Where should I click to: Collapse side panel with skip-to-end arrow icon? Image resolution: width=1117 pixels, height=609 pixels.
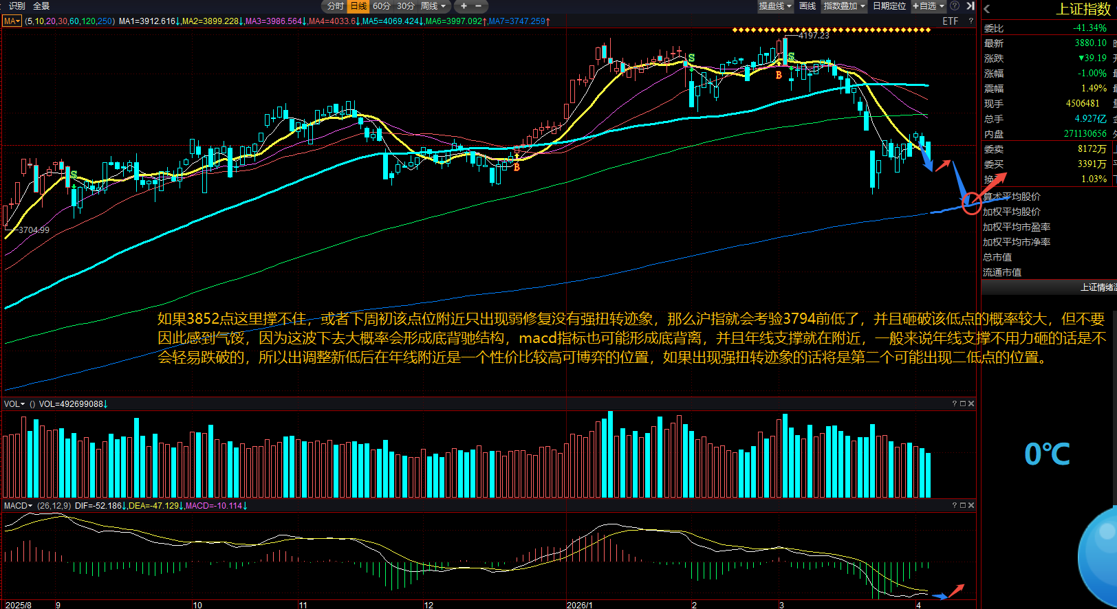[x=970, y=6]
